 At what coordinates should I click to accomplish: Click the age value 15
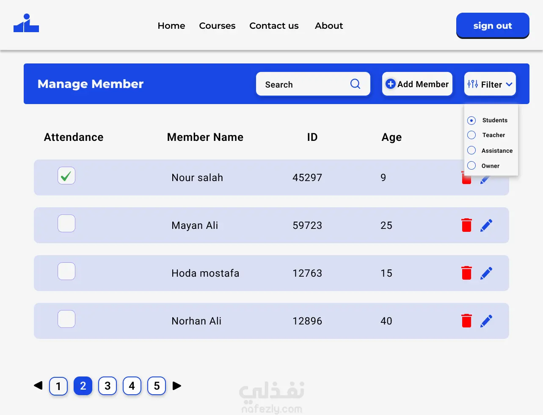point(386,273)
